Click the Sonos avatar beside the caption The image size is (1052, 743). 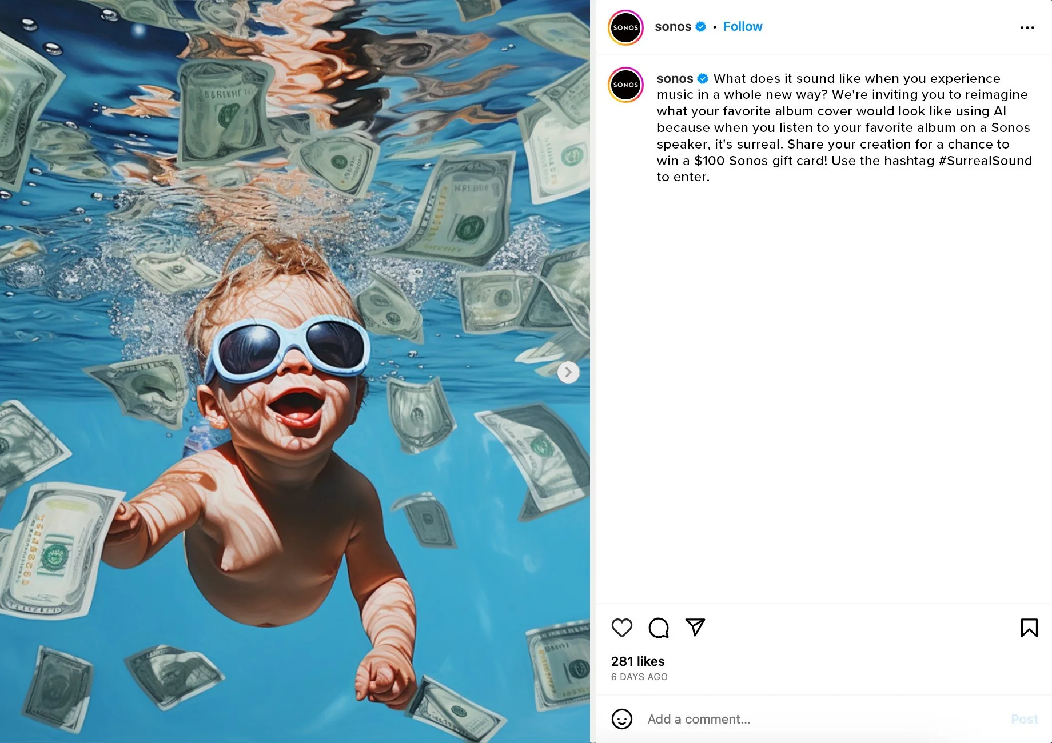click(626, 85)
